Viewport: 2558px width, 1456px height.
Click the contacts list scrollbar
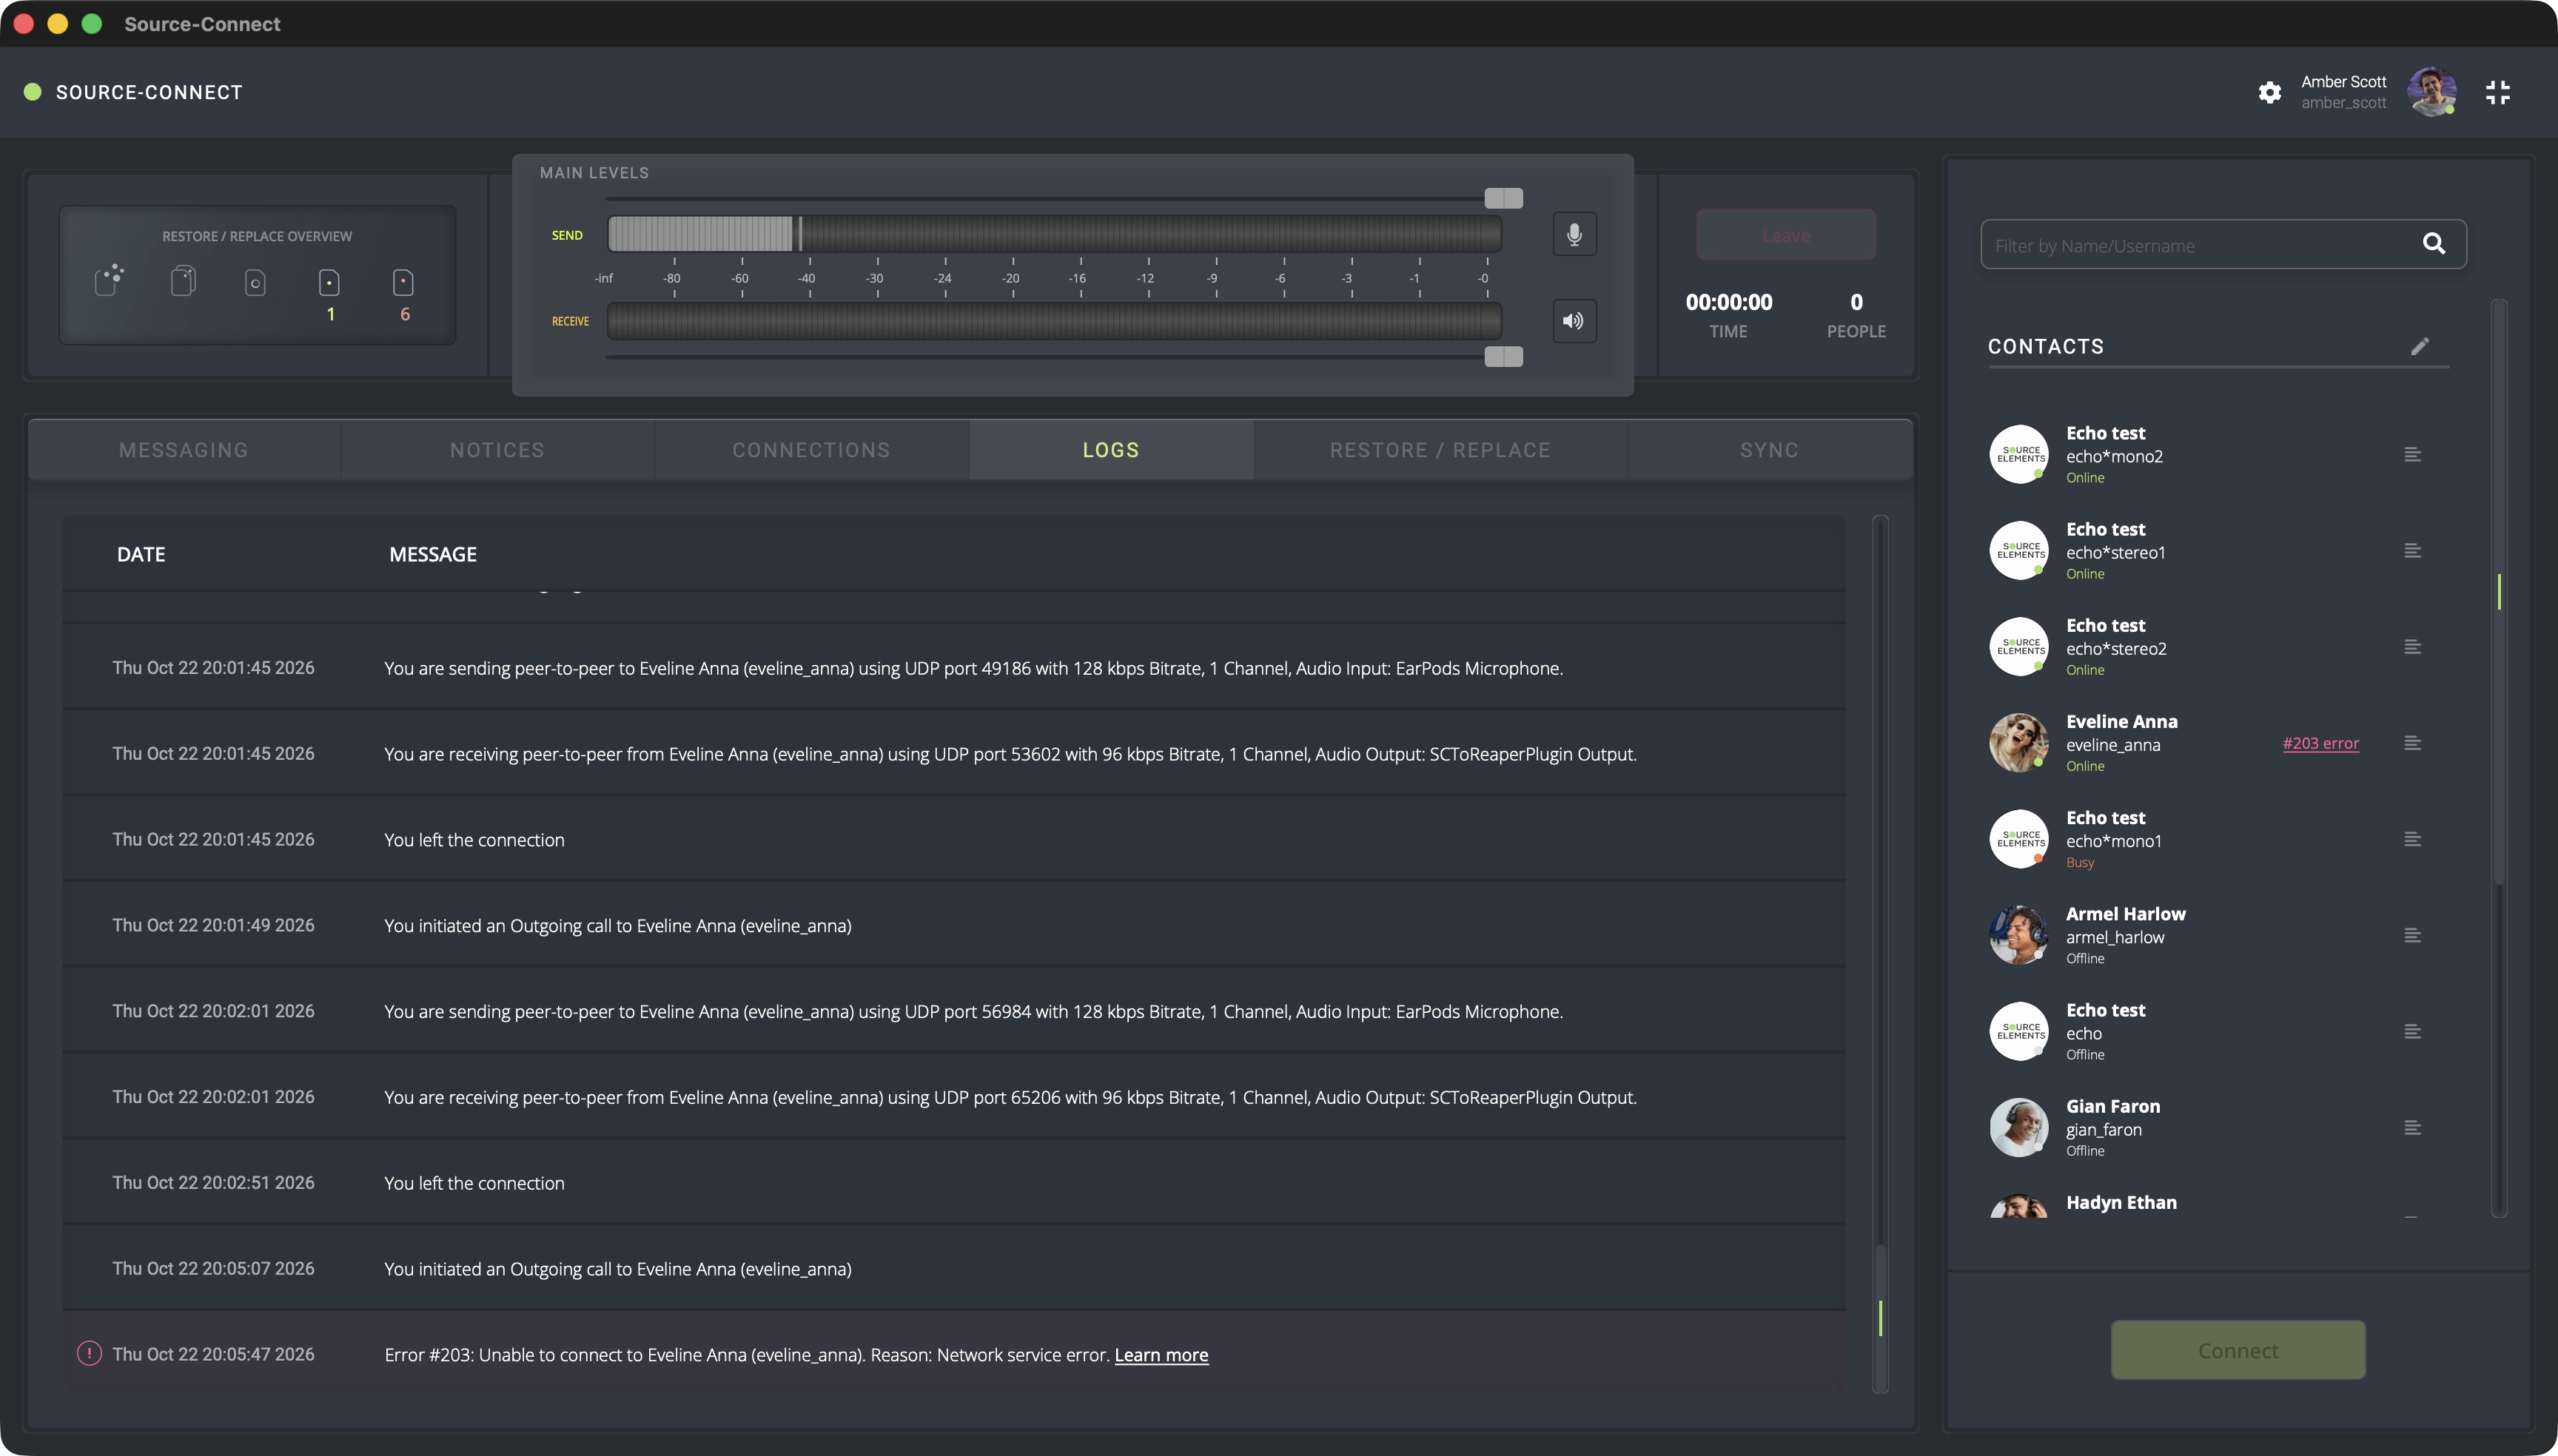point(2498,757)
